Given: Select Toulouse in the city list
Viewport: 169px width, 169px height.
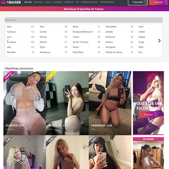Looking at the screenshot, I should [x=11, y=32].
